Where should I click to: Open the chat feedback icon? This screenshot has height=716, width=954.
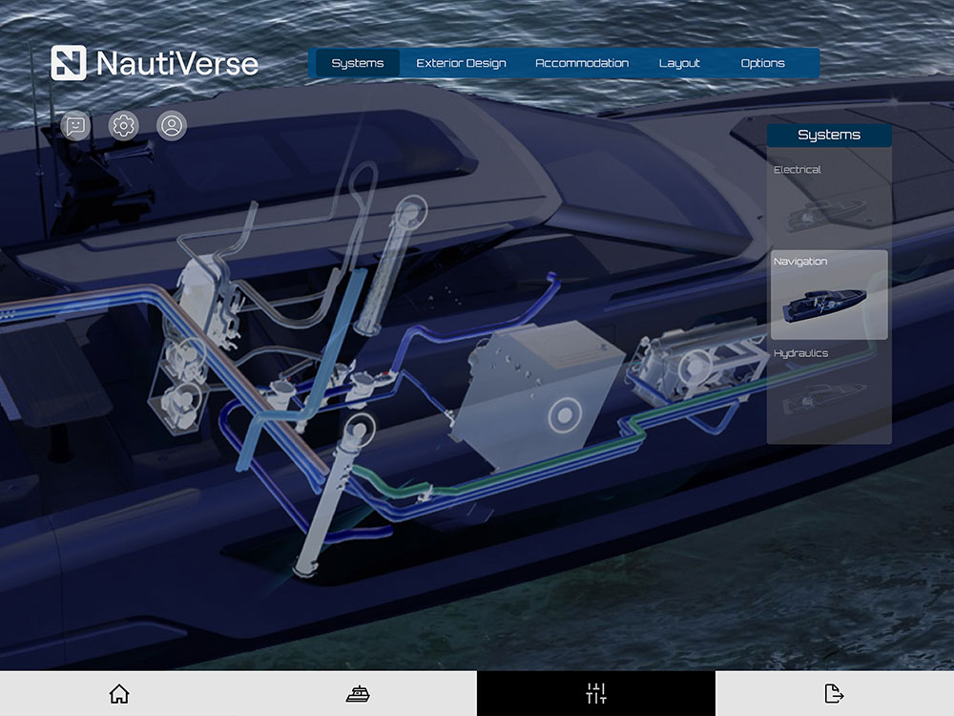point(75,126)
